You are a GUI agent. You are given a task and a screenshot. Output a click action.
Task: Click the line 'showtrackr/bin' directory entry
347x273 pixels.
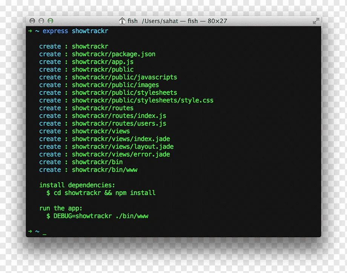(97, 162)
